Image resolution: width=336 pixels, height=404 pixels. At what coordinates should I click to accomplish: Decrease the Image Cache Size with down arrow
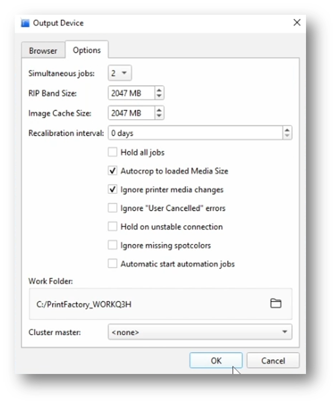159,116
